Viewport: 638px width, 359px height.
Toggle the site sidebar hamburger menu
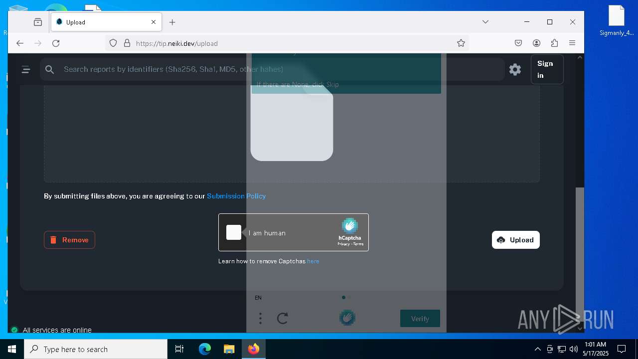pos(26,70)
